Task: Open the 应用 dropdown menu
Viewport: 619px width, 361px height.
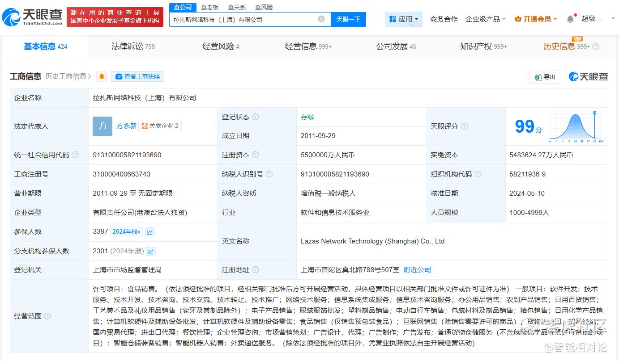Action: point(404,19)
